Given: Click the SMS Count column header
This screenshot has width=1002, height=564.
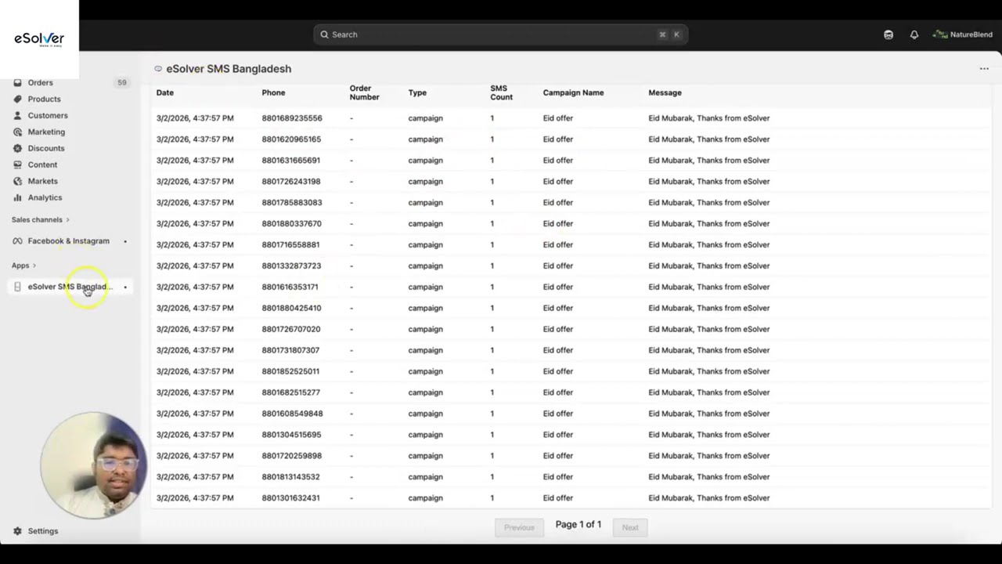Looking at the screenshot, I should pyautogui.click(x=501, y=92).
